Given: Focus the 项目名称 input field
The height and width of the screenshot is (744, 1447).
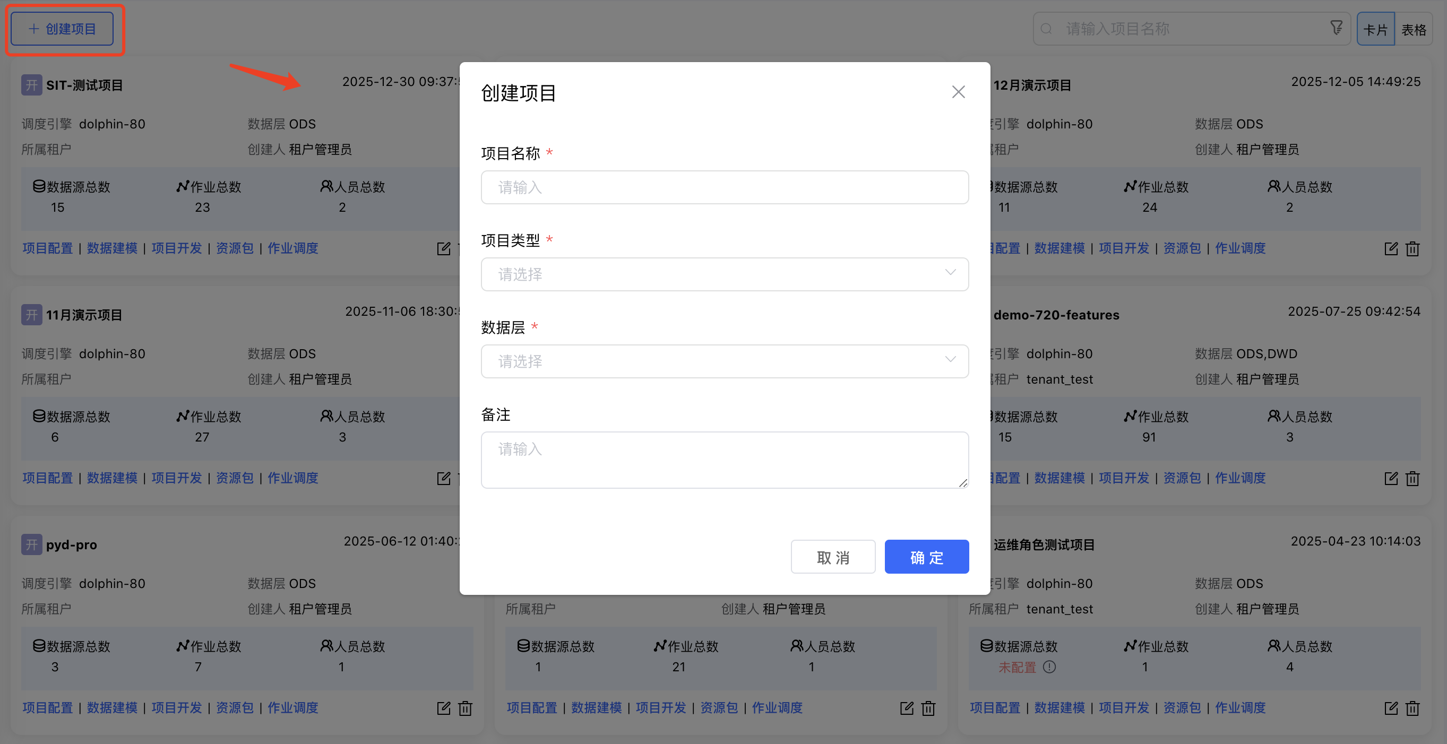Looking at the screenshot, I should coord(724,187).
